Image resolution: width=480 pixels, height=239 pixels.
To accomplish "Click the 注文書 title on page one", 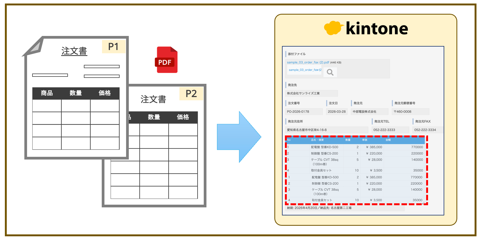I will [x=74, y=51].
